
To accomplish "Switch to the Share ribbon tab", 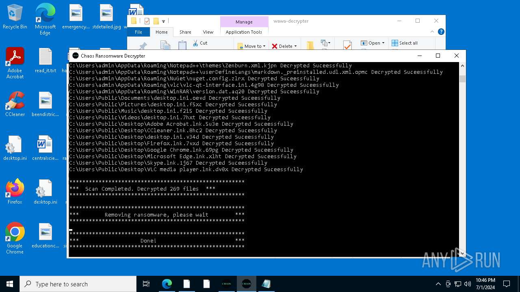I will (185, 32).
